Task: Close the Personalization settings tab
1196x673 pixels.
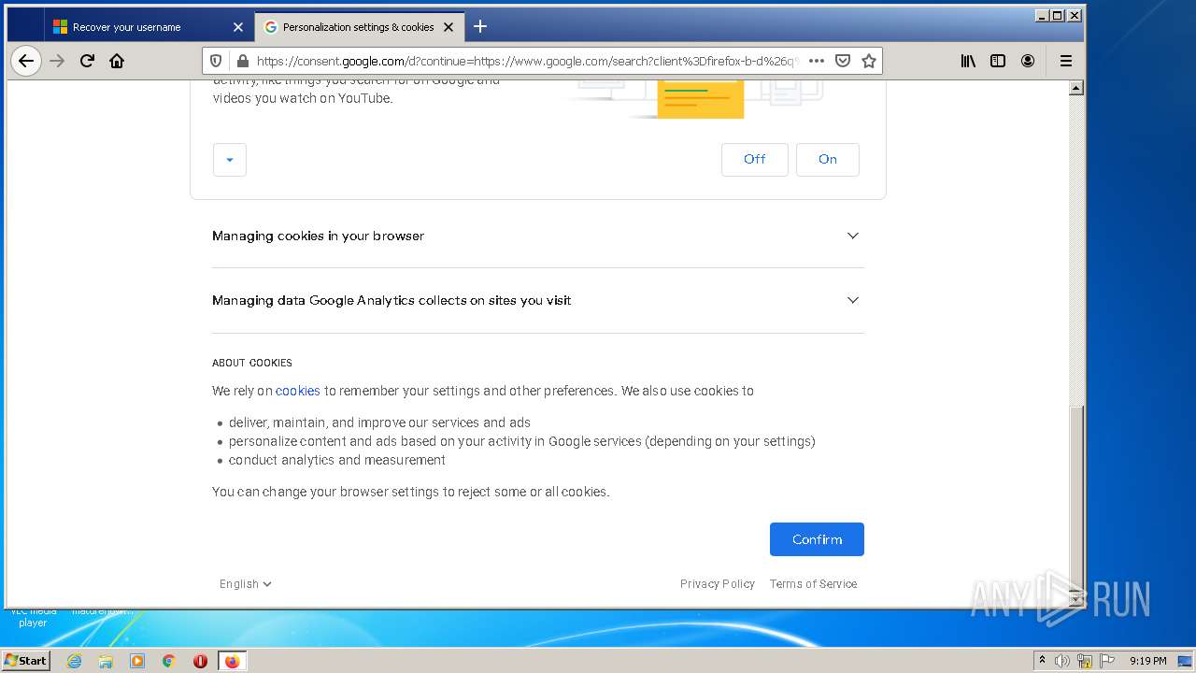Action: [448, 27]
